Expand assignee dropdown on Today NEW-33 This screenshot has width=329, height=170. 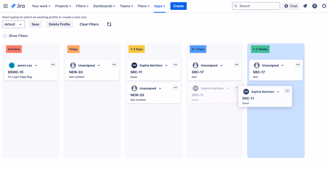[x=99, y=66]
